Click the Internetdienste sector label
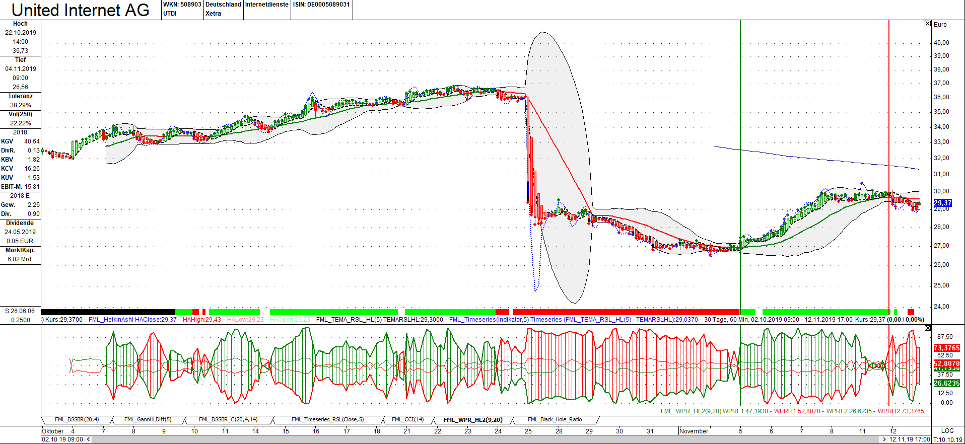Viewport: 965px width, 444px height. pyautogui.click(x=267, y=5)
